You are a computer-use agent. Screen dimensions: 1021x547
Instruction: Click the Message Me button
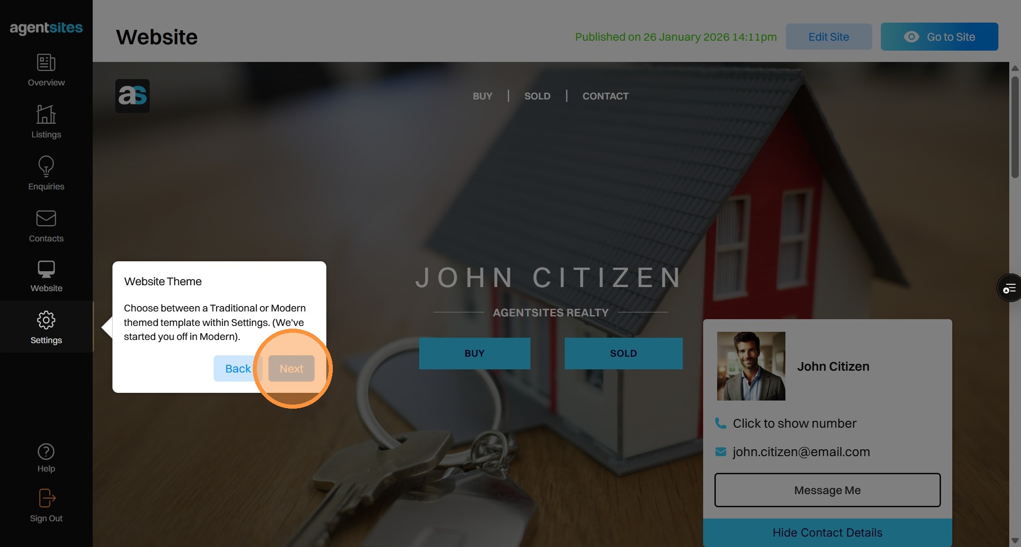pyautogui.click(x=827, y=490)
